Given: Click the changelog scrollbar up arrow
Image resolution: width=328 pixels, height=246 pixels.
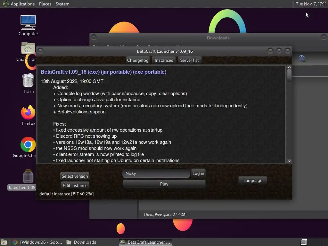Looking at the screenshot, I should click(x=289, y=67).
